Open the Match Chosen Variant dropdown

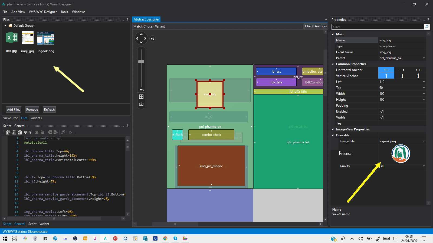pyautogui.click(x=302, y=26)
